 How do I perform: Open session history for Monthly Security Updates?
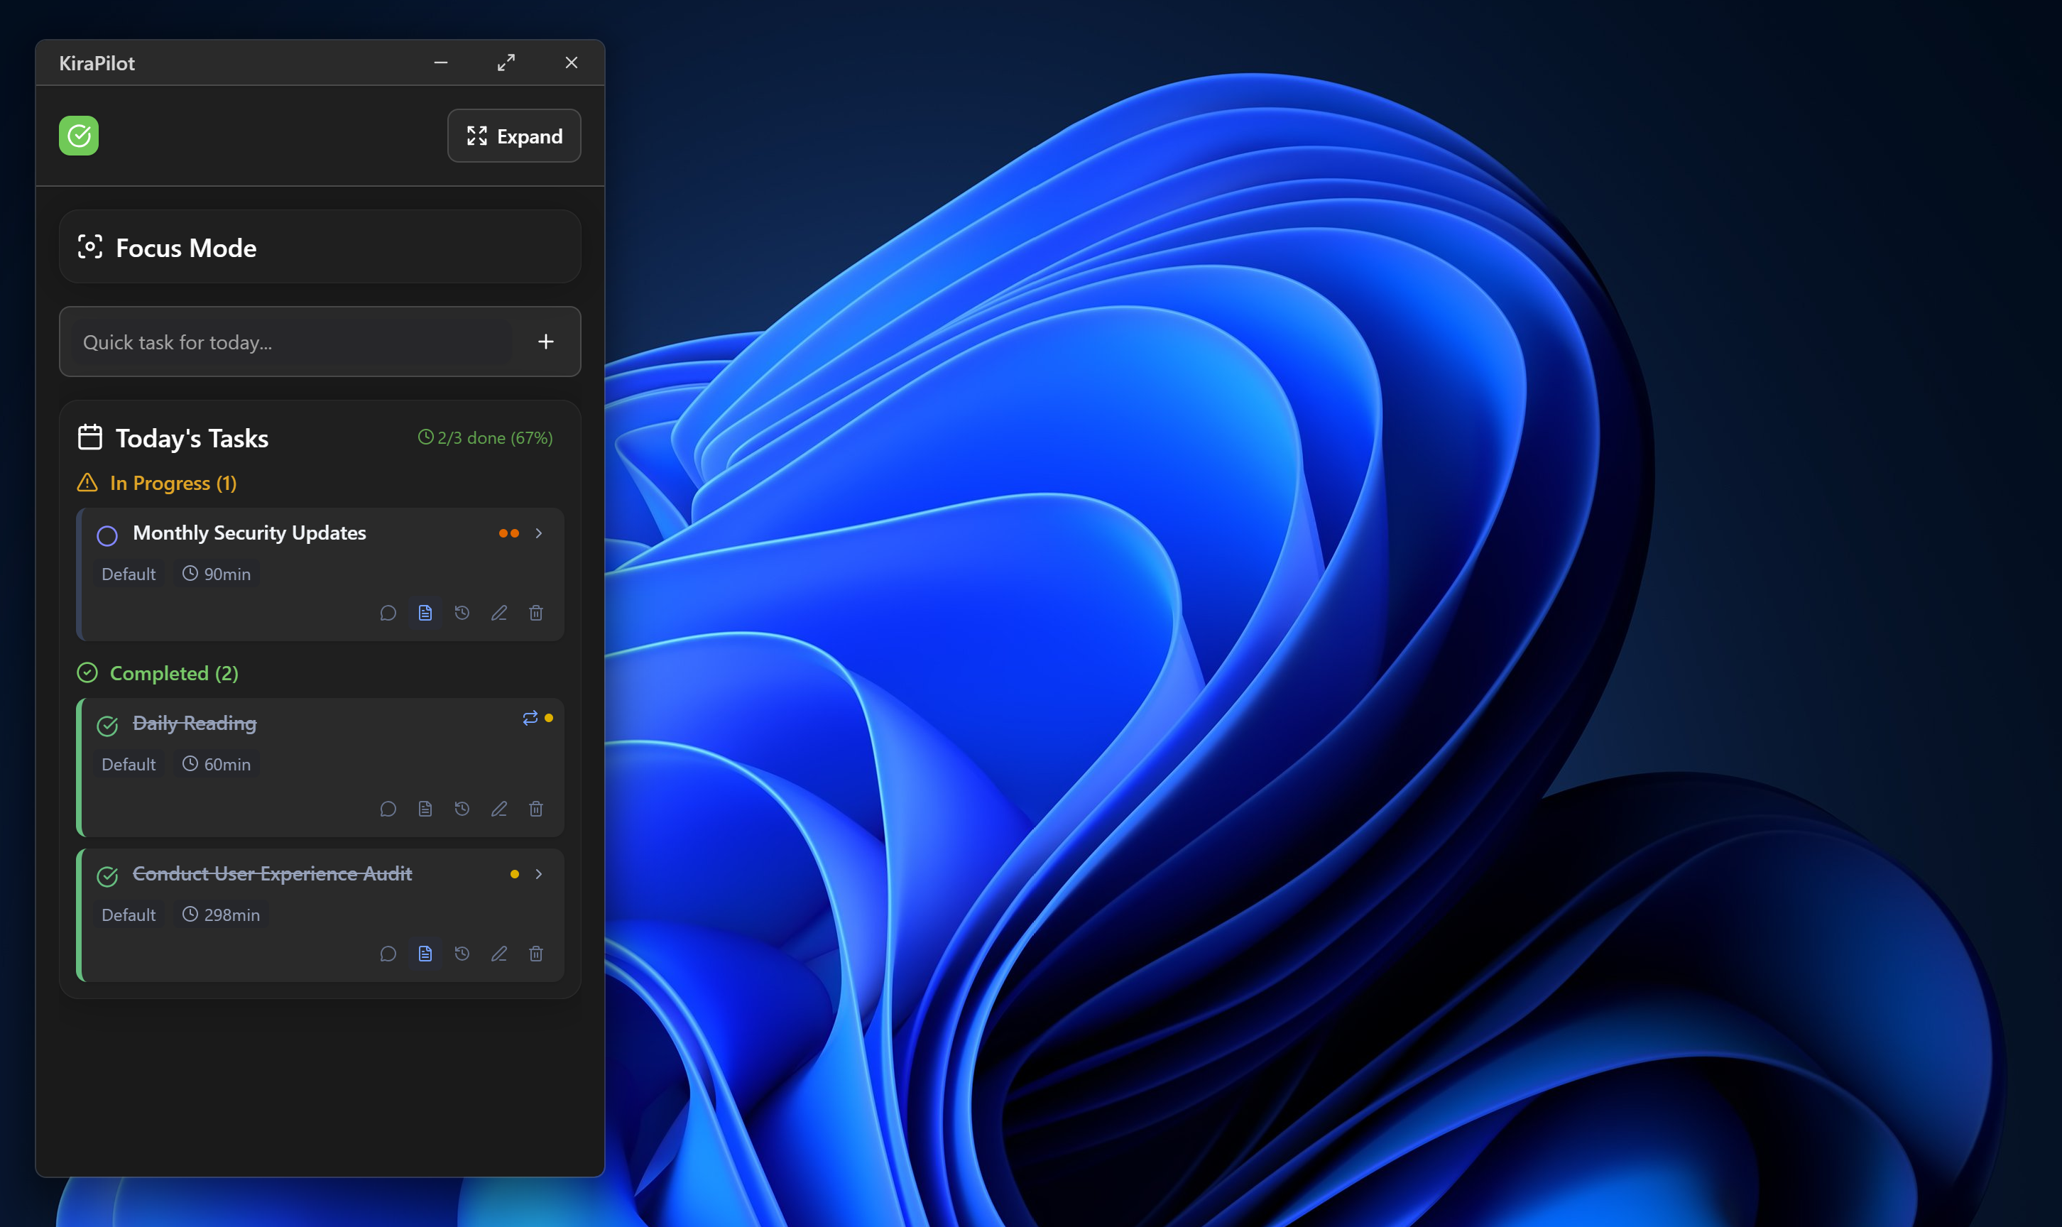coord(462,613)
